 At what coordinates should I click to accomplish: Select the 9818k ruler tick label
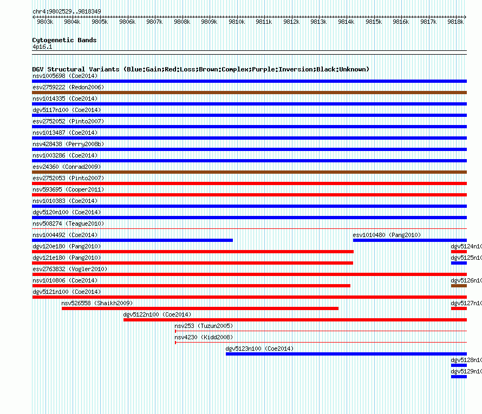click(x=455, y=22)
